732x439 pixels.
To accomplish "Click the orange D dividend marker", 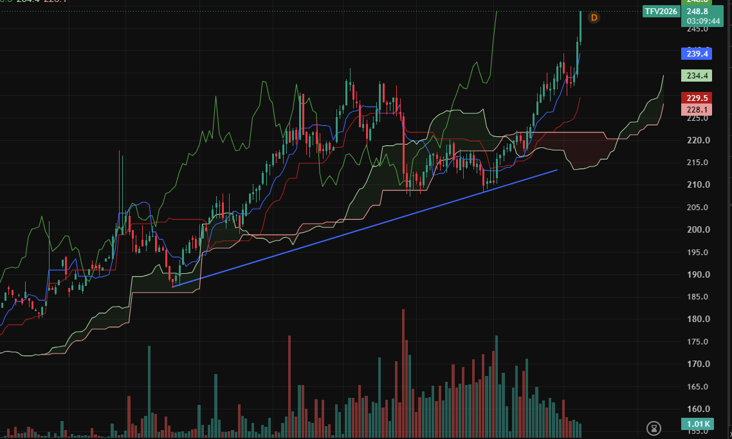I will click(594, 18).
